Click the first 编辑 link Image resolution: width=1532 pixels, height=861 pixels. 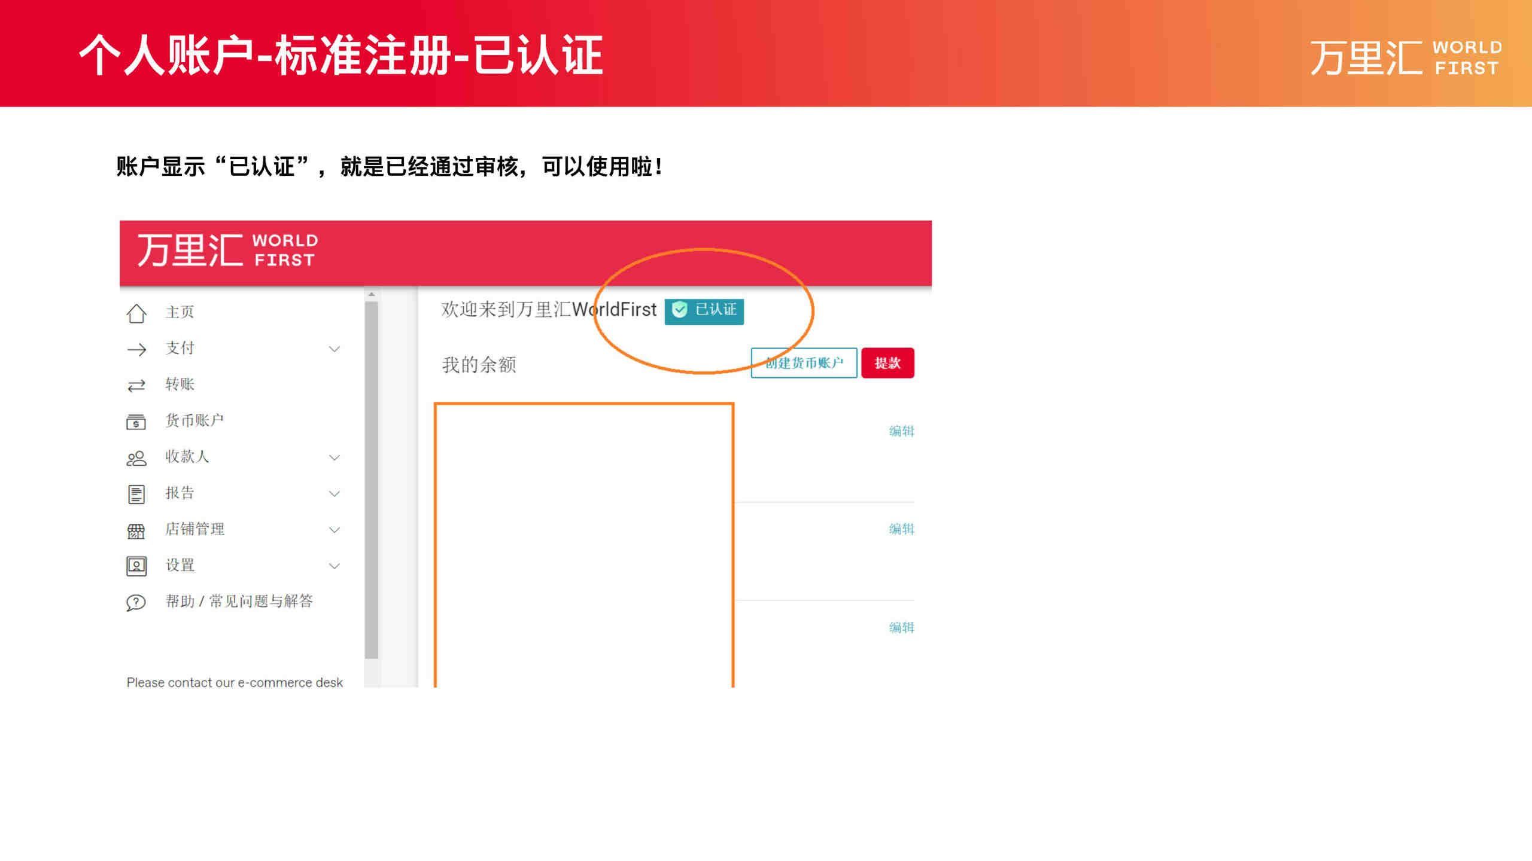pos(901,431)
